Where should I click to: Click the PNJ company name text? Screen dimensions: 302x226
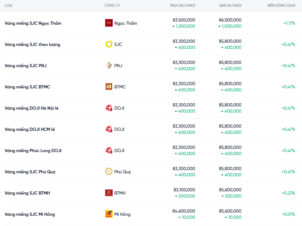118,66
